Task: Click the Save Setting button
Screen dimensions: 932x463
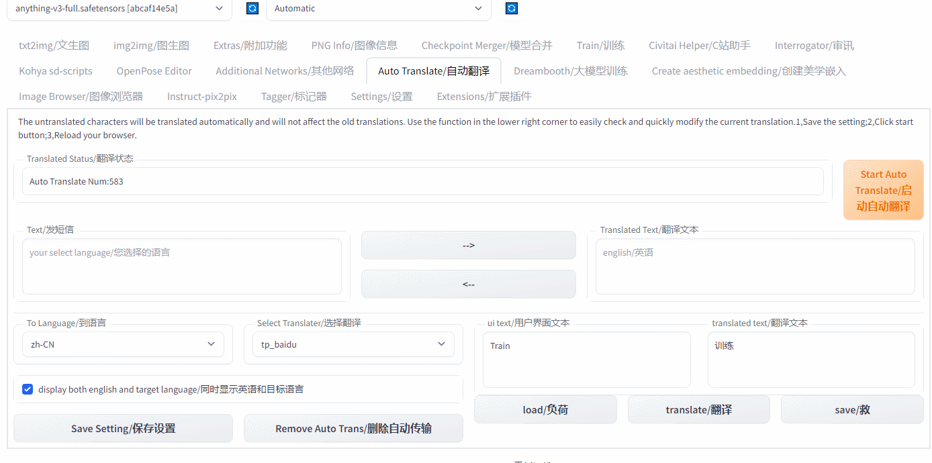Action: (x=123, y=428)
